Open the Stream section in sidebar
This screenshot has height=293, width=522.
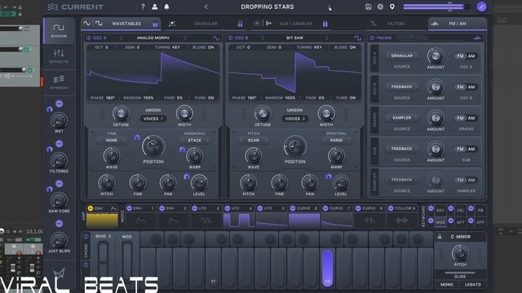(x=59, y=82)
